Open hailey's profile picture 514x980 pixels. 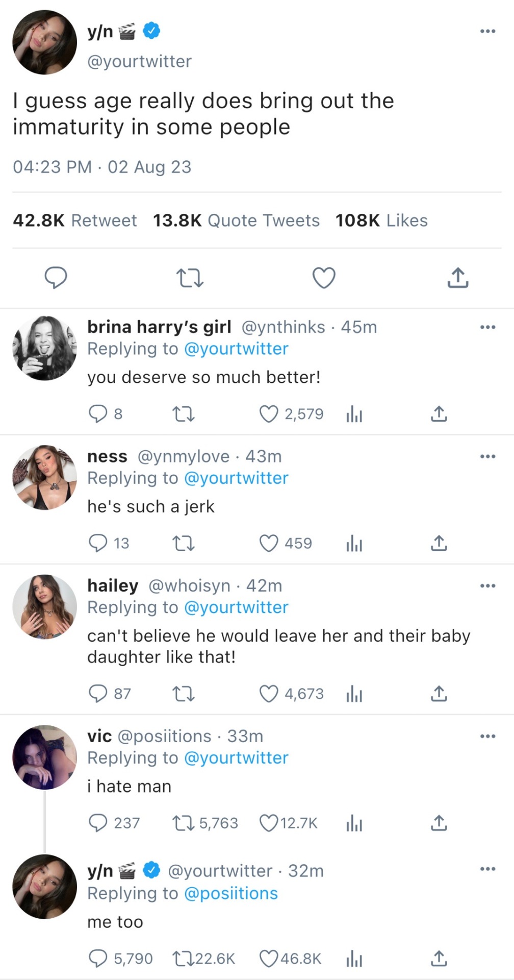coord(44,606)
